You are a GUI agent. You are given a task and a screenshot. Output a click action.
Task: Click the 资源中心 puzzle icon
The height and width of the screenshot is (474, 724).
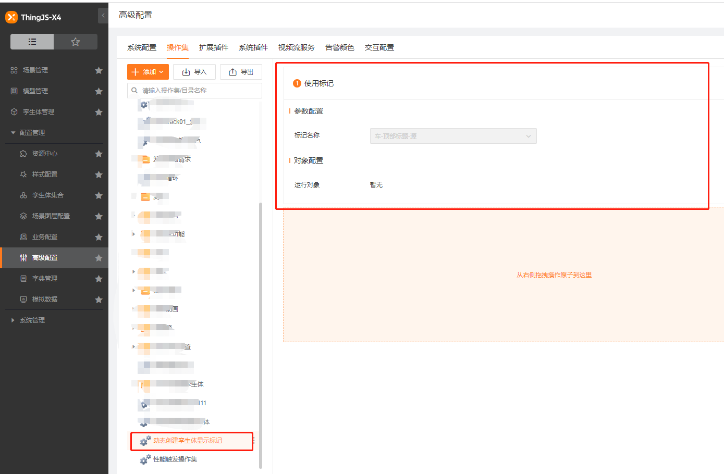coord(23,154)
